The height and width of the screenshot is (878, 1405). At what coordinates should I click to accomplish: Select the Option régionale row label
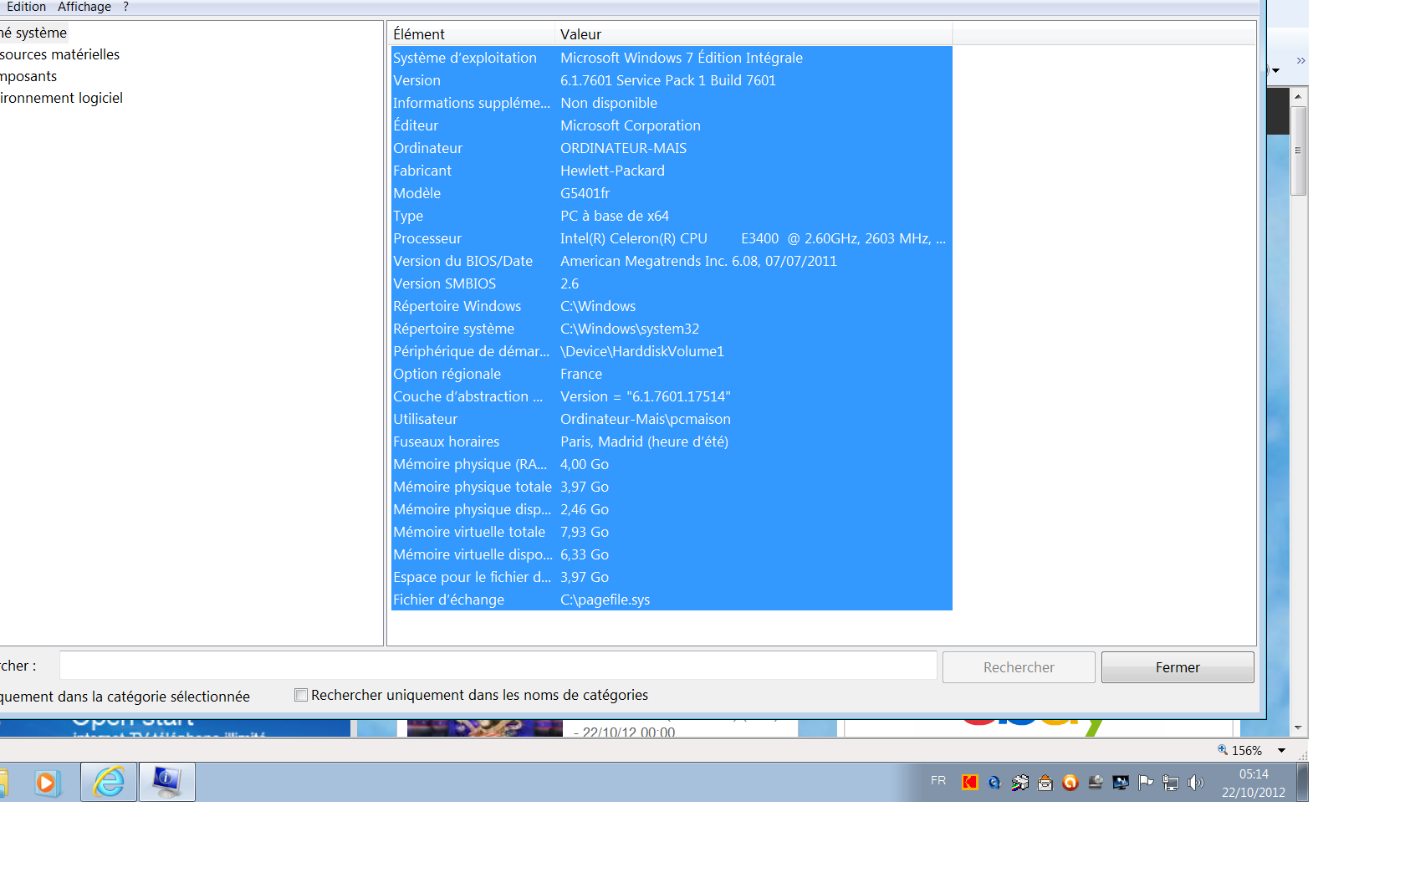447,374
